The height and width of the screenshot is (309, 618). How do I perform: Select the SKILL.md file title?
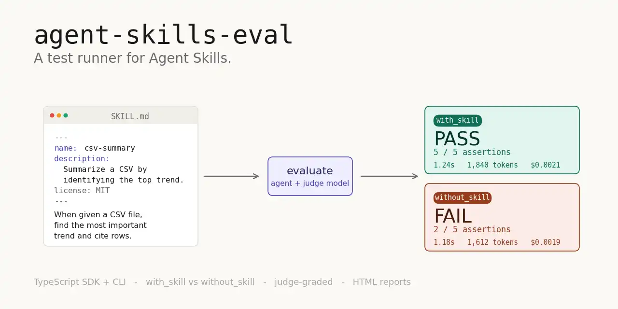pyautogui.click(x=130, y=116)
